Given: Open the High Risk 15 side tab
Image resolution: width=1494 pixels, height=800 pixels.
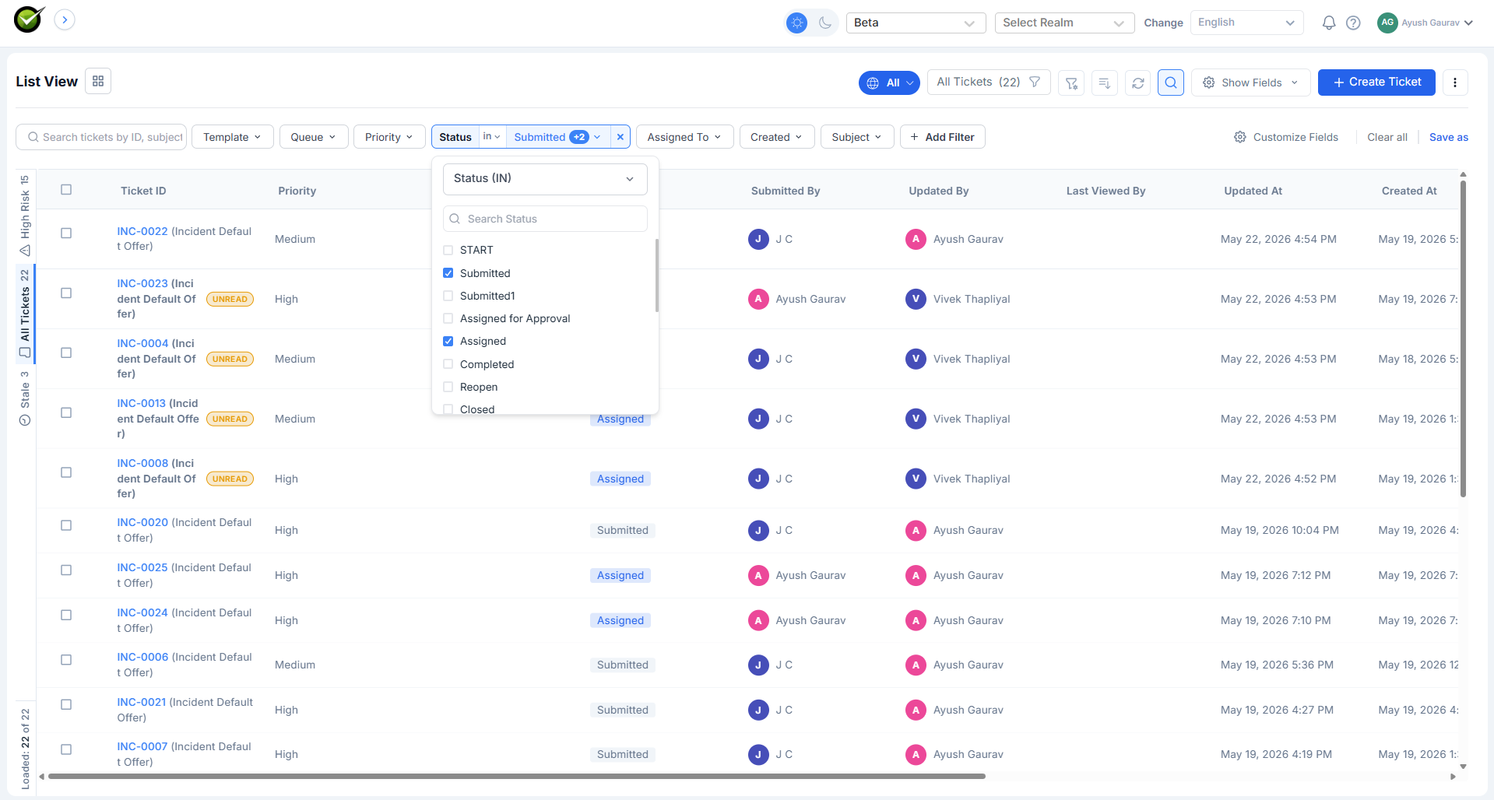Looking at the screenshot, I should tap(25, 216).
